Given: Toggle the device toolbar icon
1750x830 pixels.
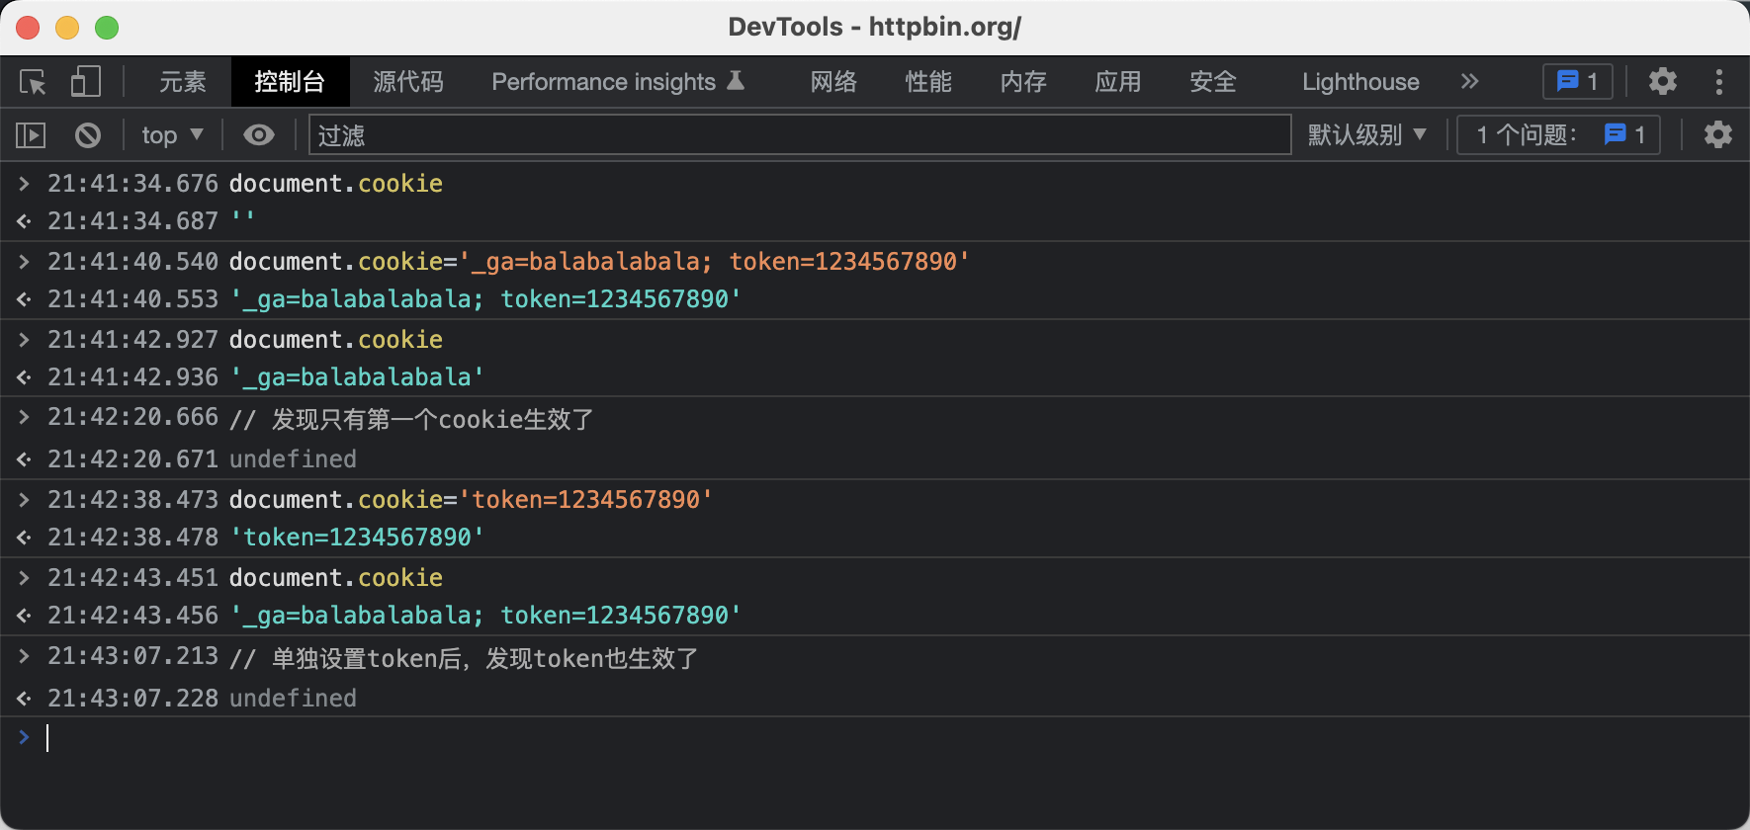Looking at the screenshot, I should click(86, 82).
